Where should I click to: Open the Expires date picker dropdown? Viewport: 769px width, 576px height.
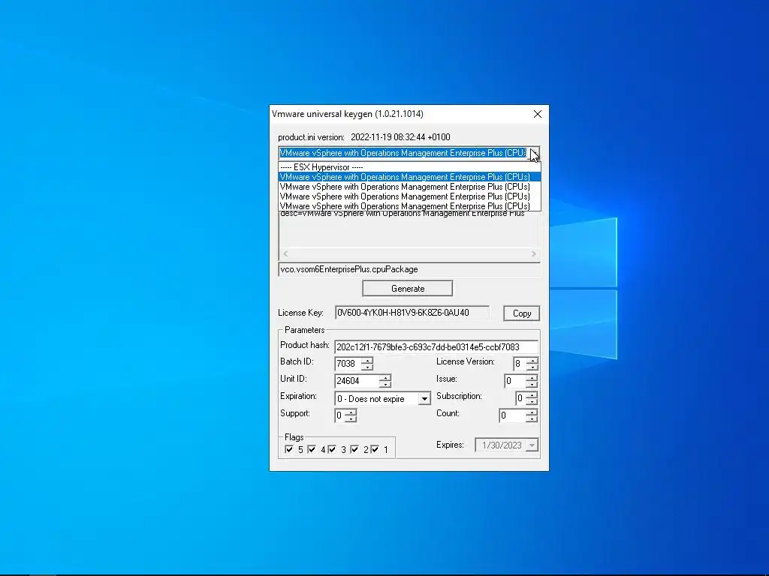[532, 445]
